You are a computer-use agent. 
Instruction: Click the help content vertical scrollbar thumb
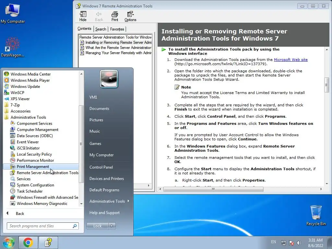click(x=326, y=85)
